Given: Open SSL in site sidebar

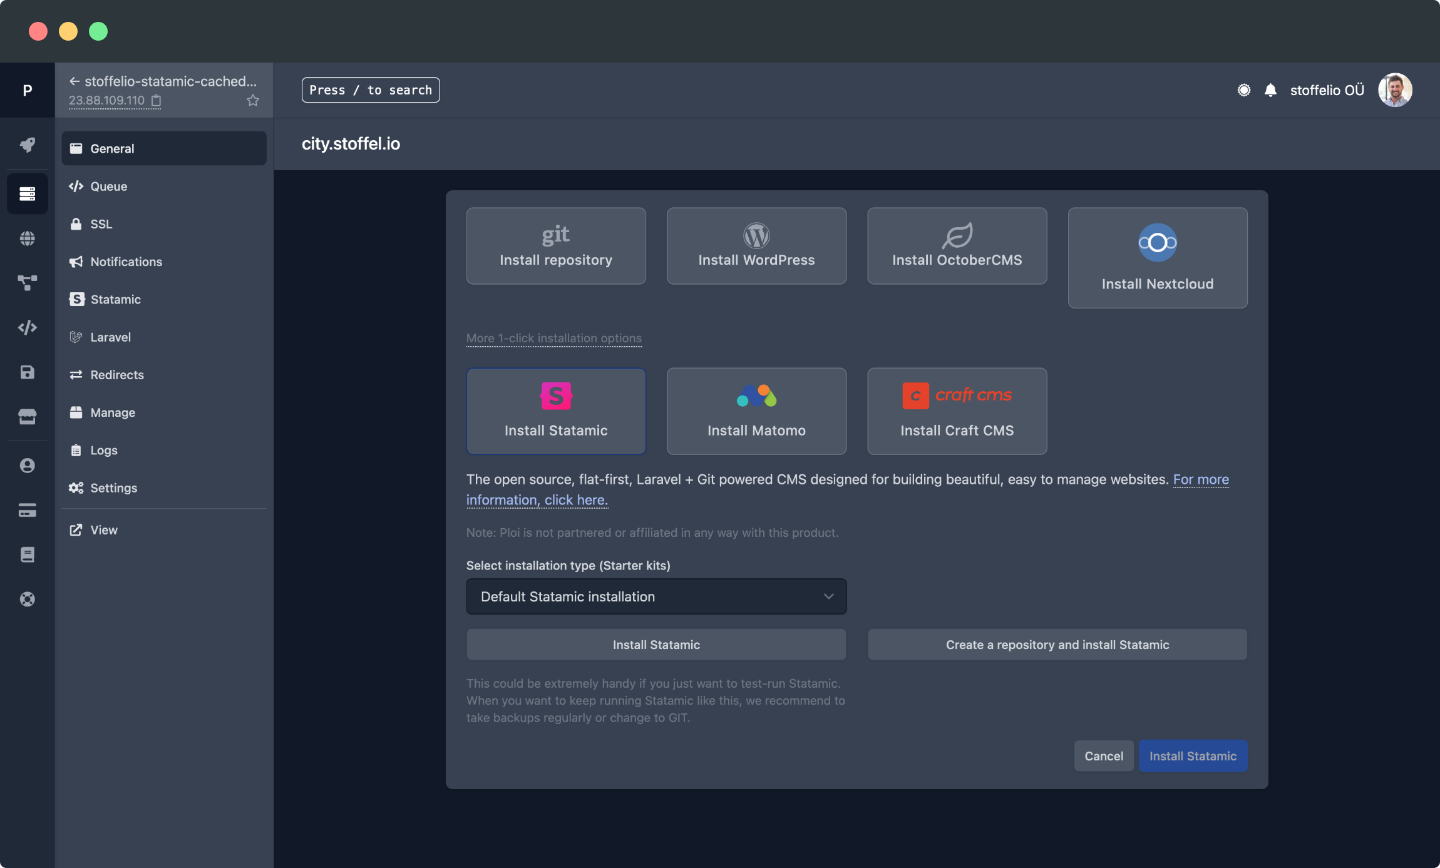Looking at the screenshot, I should (164, 224).
